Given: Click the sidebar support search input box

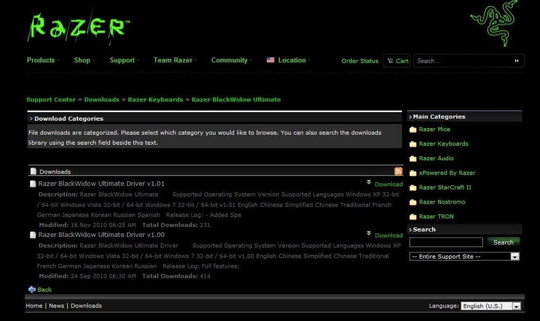Looking at the screenshot, I should (x=446, y=242).
